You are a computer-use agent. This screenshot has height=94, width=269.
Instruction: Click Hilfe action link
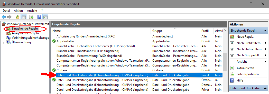tap(240, 80)
